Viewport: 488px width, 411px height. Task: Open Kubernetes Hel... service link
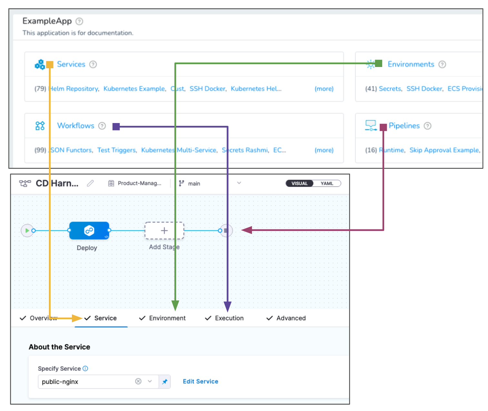tap(256, 89)
